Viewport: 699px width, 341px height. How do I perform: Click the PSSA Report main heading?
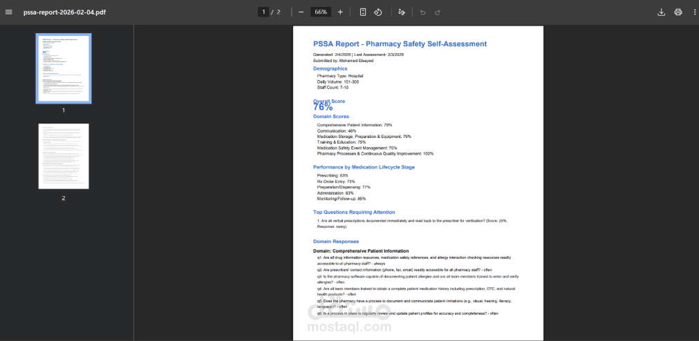click(400, 43)
